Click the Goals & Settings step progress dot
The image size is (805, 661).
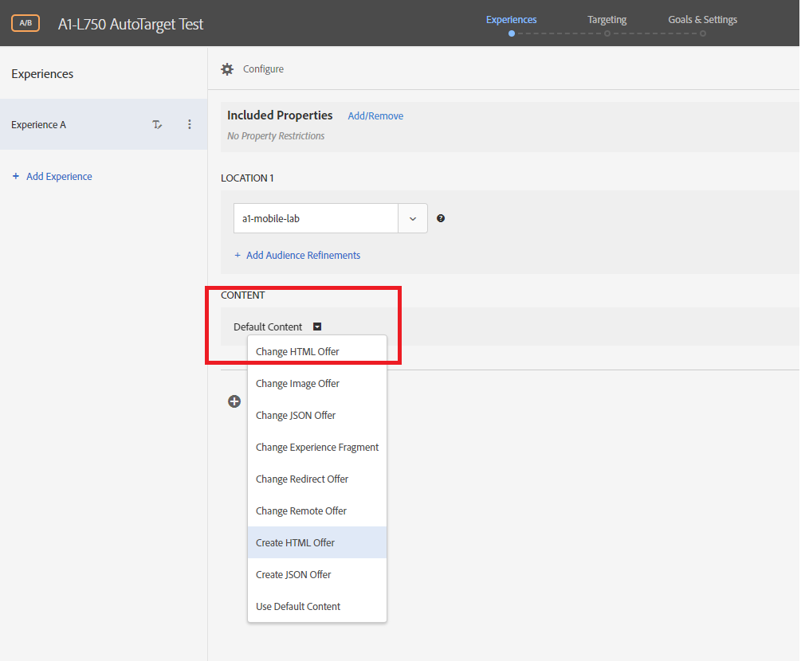click(703, 33)
